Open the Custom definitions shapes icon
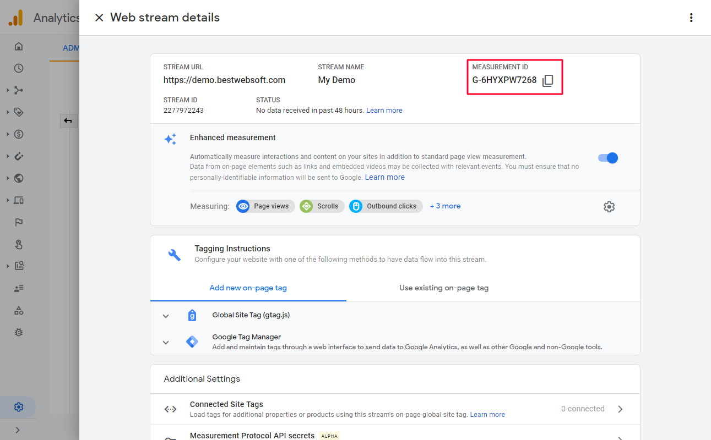Viewport: 711px width, 440px height. (19, 310)
